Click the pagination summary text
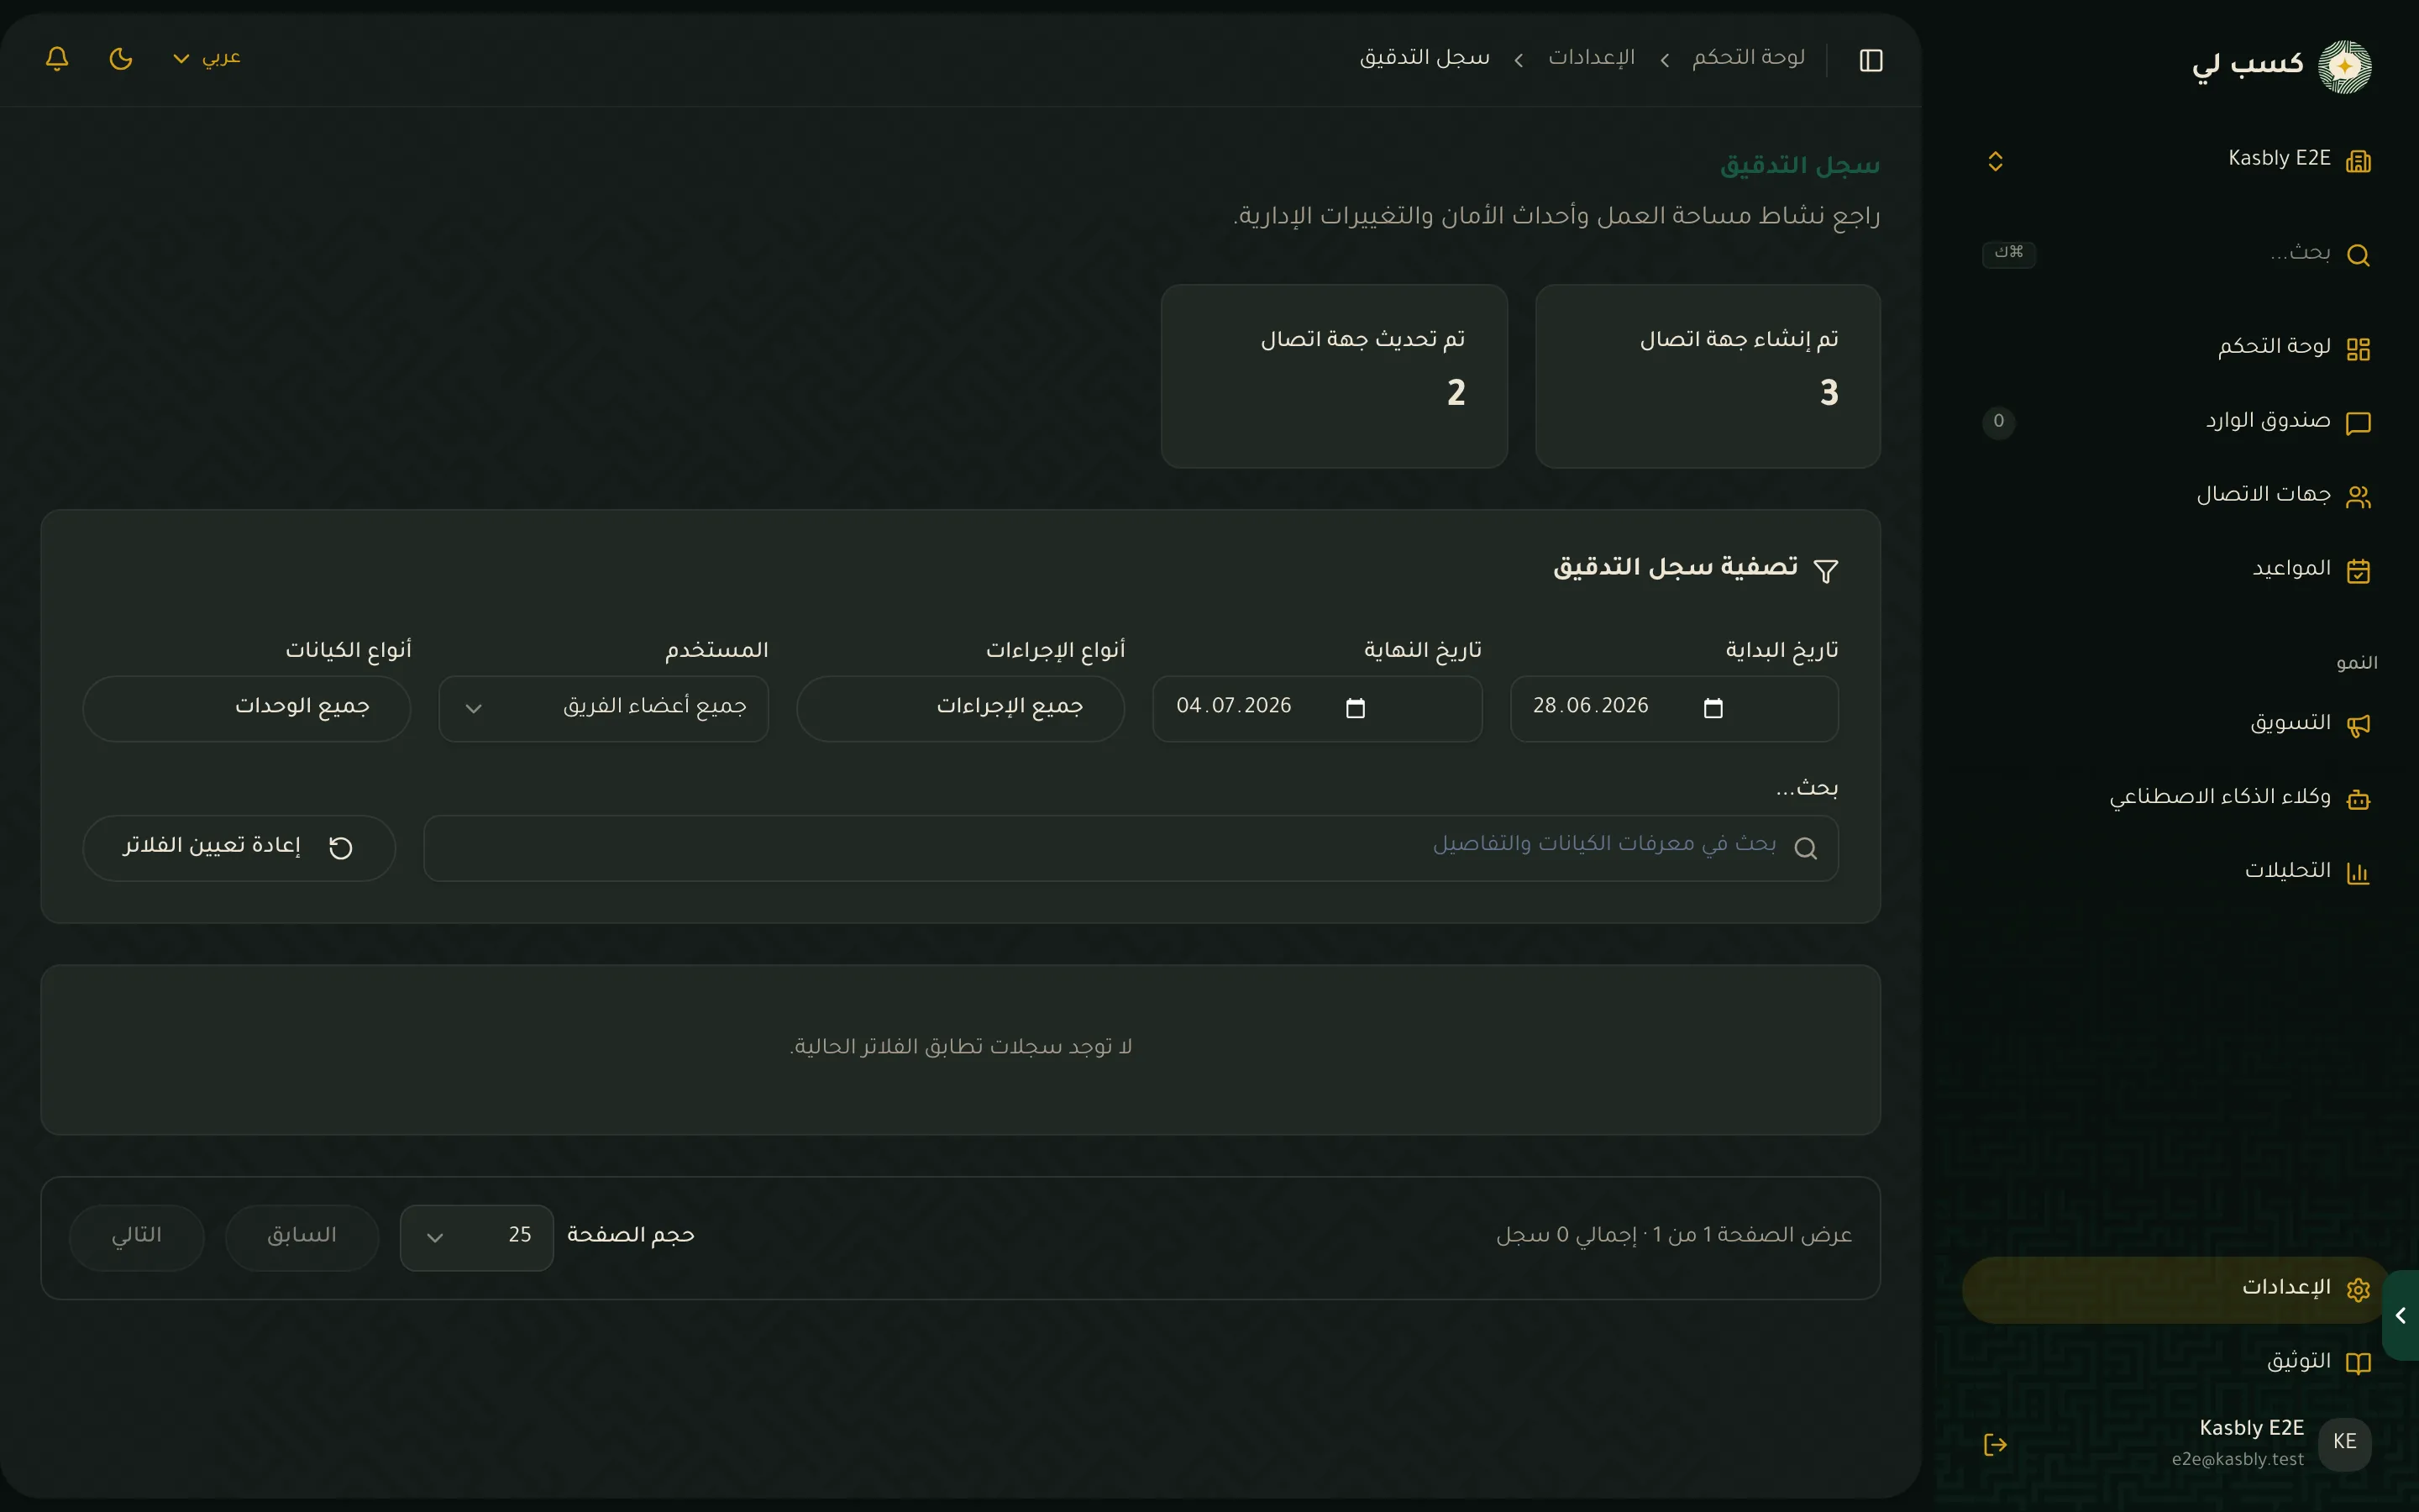Viewport: 2419px width, 1512px height. [1674, 1236]
